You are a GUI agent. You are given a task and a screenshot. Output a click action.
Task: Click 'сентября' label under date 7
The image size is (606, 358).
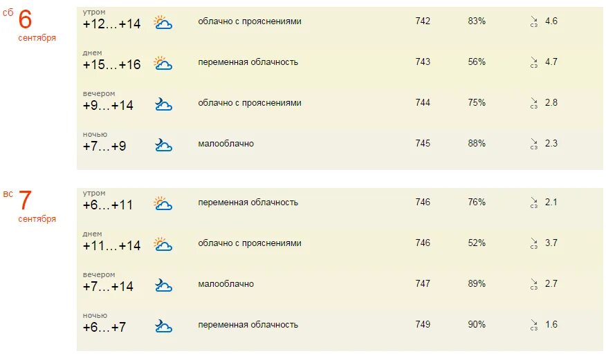[37, 219]
